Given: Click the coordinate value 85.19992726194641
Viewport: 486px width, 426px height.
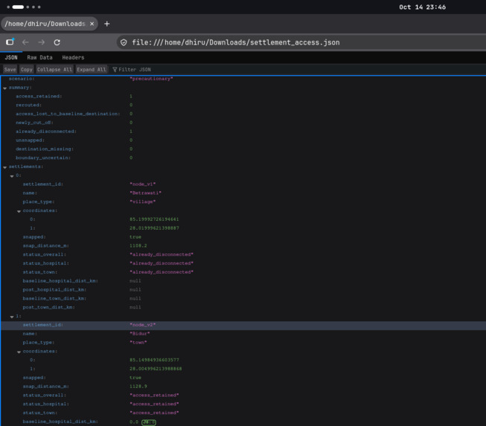Looking at the screenshot, I should [x=154, y=219].
